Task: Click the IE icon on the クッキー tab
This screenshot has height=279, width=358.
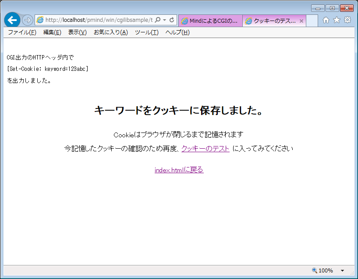Action: [248, 21]
